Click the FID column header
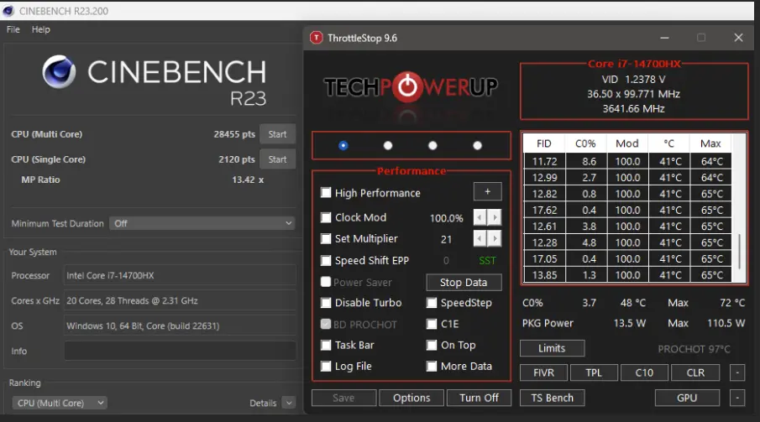The image size is (760, 422). pos(544,143)
